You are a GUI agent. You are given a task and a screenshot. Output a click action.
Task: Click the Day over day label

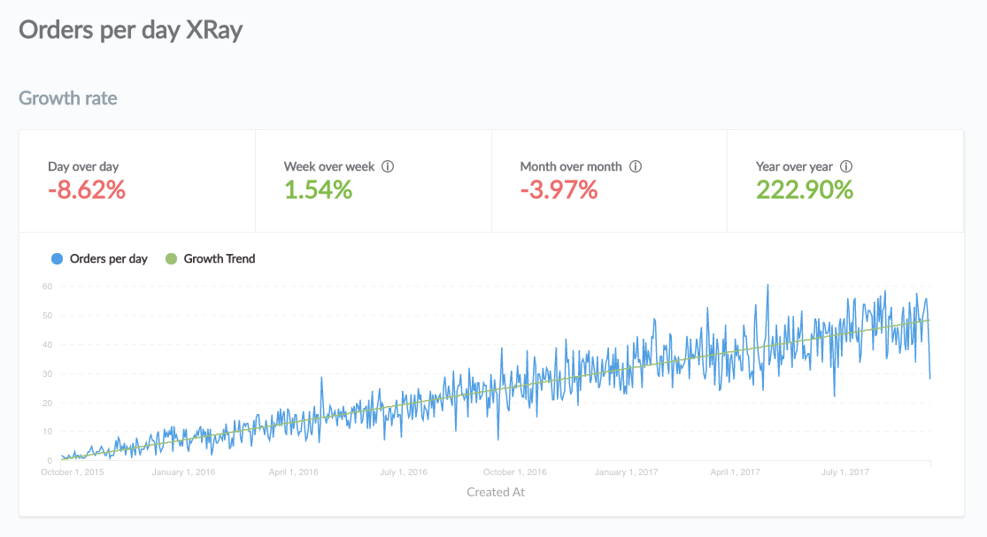(x=83, y=166)
